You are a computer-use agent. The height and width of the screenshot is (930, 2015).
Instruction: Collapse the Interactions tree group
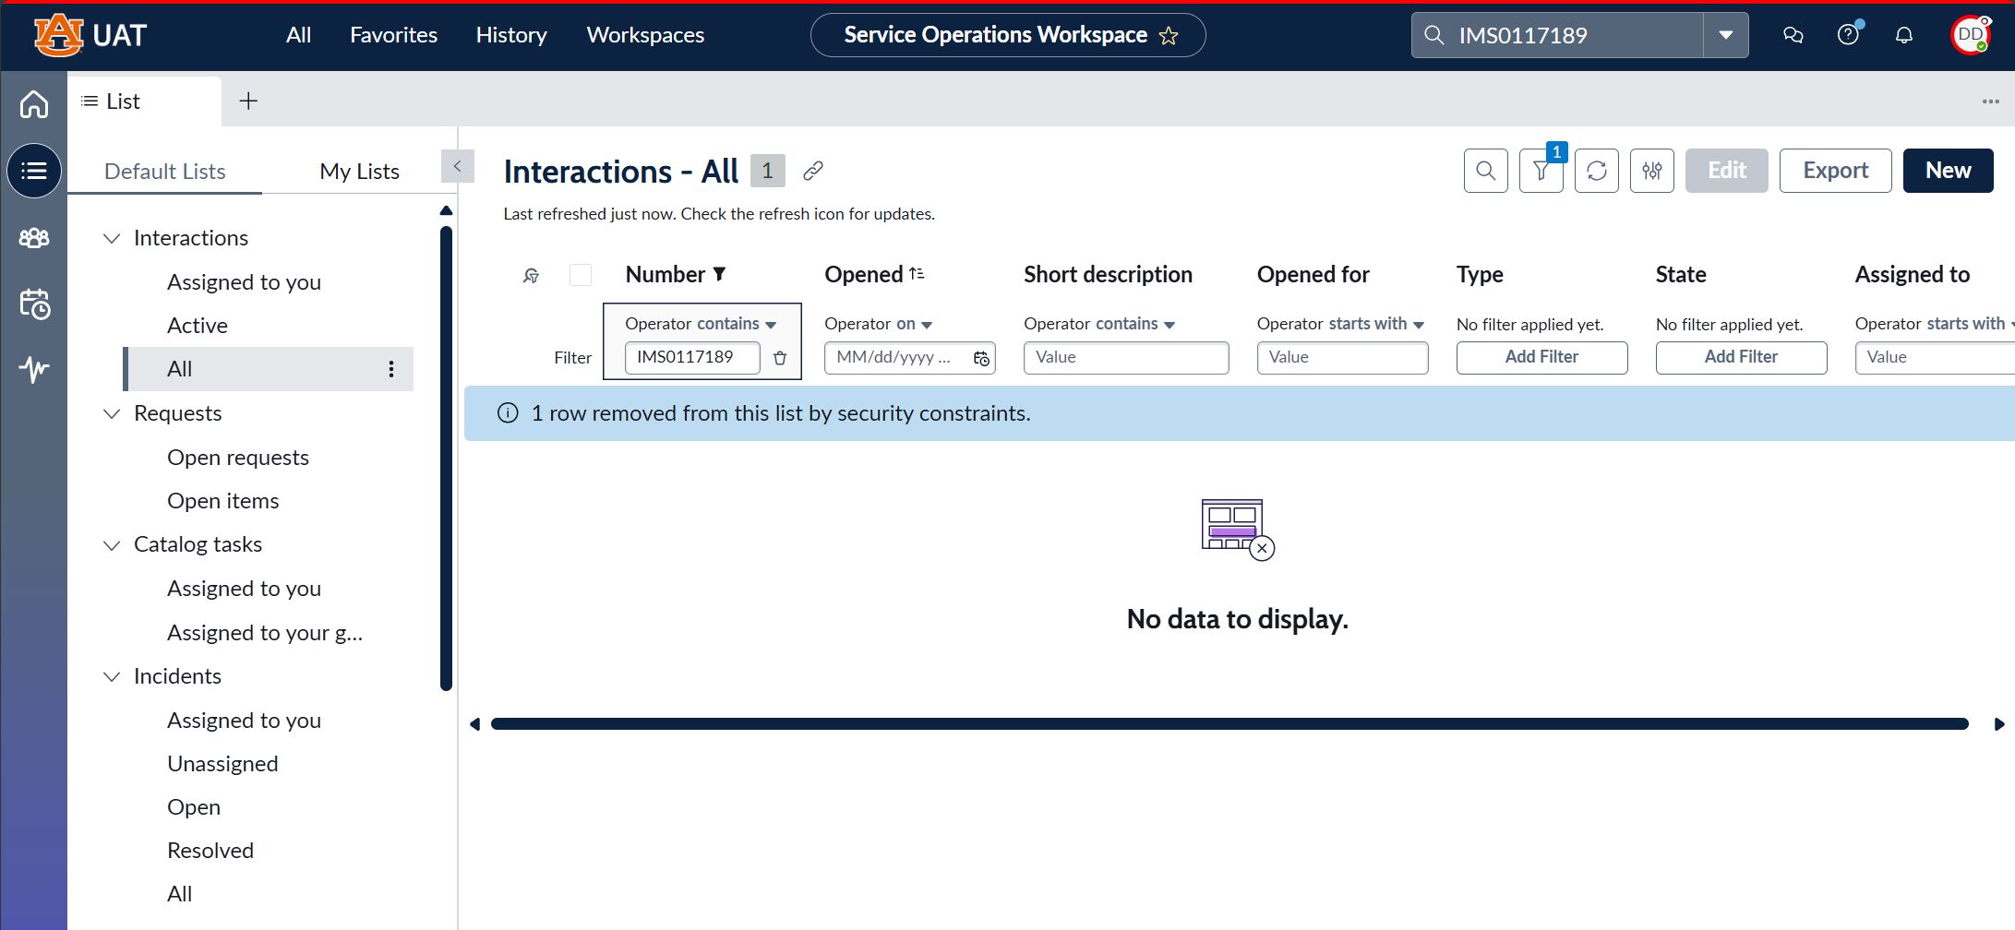(112, 238)
